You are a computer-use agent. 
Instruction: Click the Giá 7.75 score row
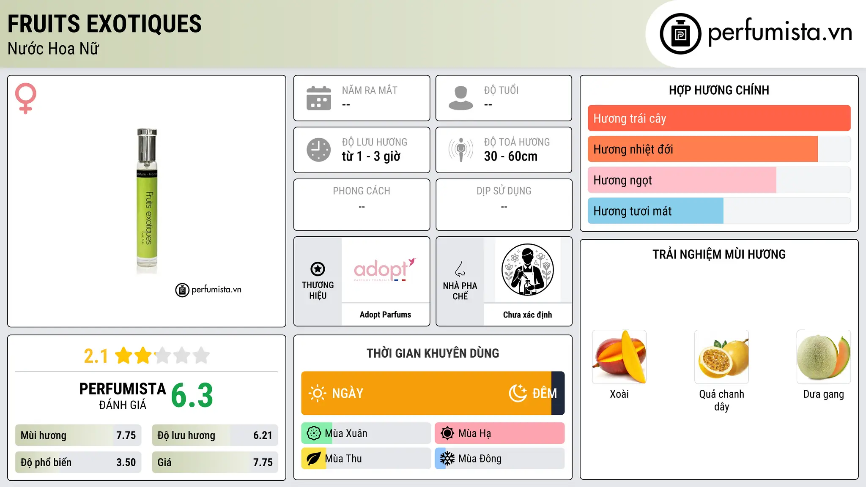coord(215,462)
